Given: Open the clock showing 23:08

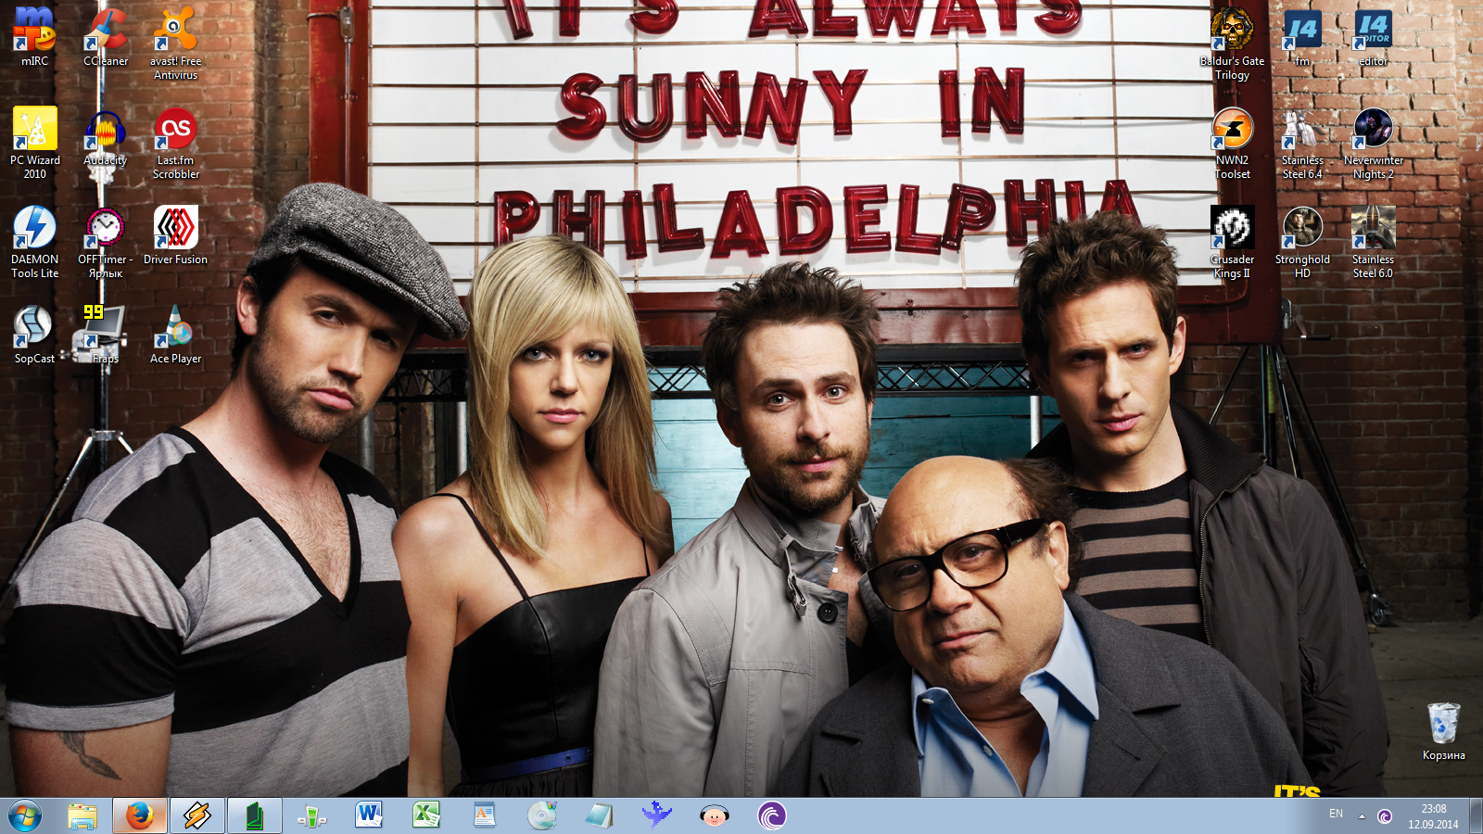Looking at the screenshot, I should tap(1433, 816).
